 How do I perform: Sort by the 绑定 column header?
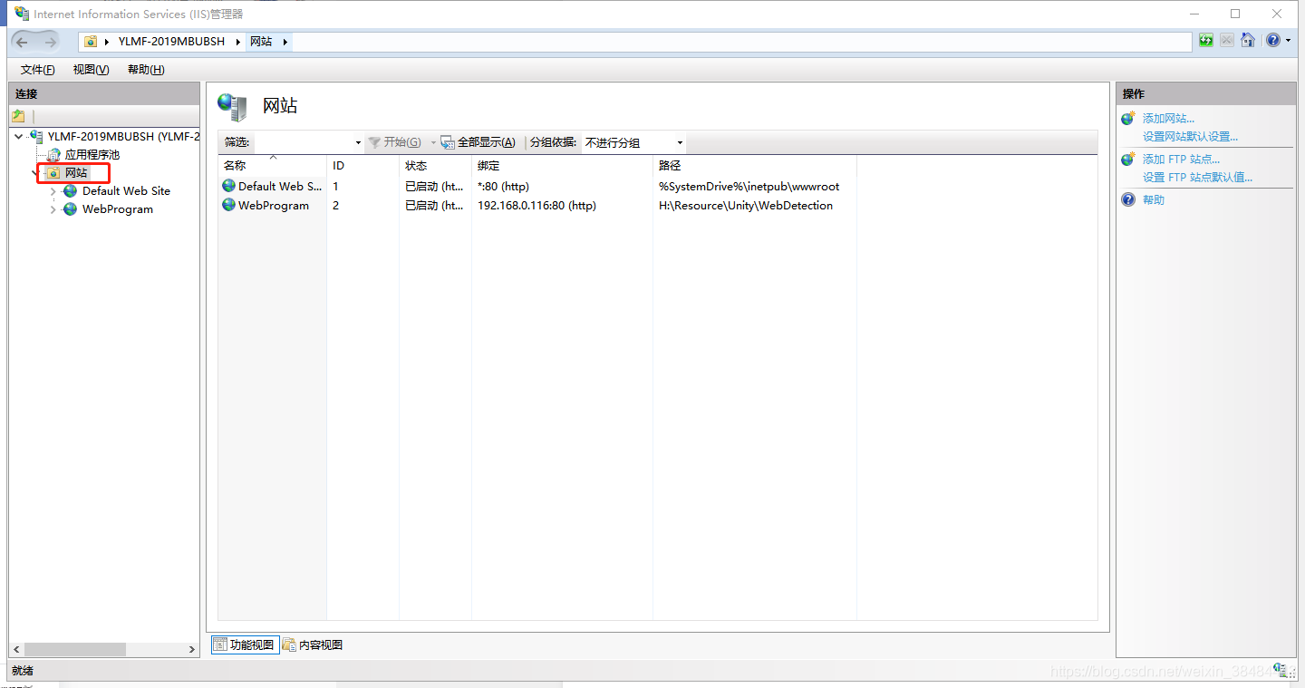pyautogui.click(x=562, y=165)
